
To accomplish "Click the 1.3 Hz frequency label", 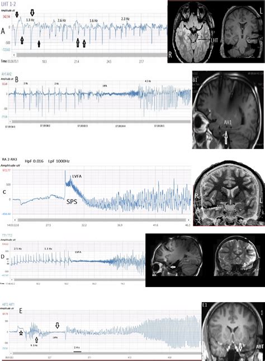I will point(30,20).
